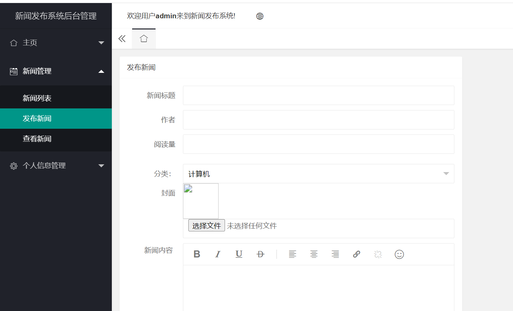
Task: Click the 新闻发布系统后台管理 title
Action: pos(56,16)
